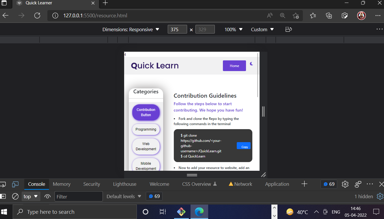Switch to the Application tab

coord(277,184)
